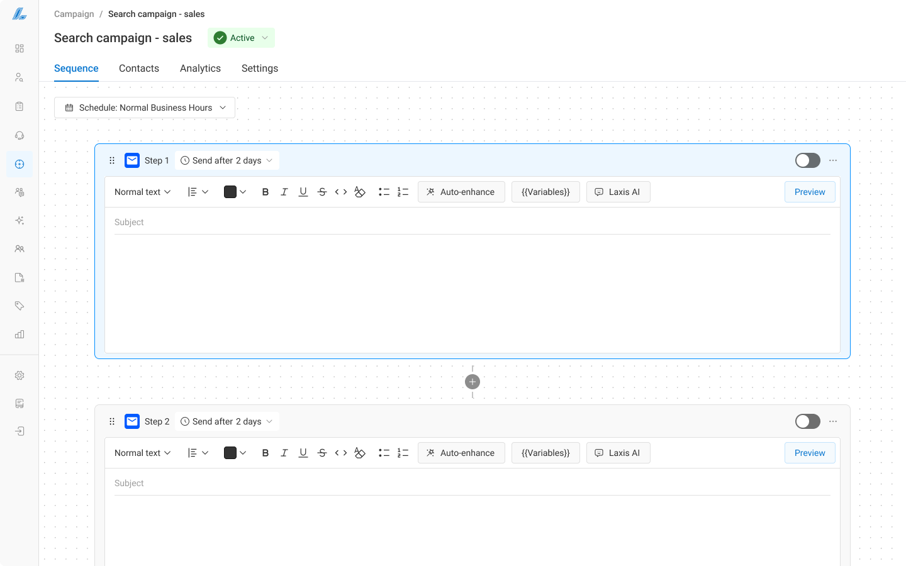This screenshot has height=566, width=906.
Task: Apply italic formatting in Step 1 editor
Action: point(284,192)
